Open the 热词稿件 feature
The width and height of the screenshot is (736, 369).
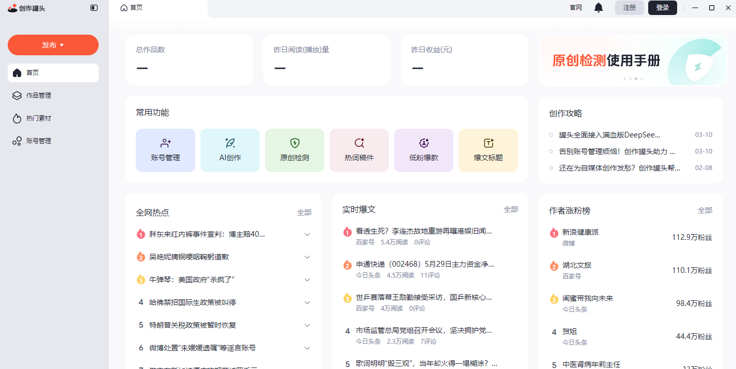click(359, 150)
